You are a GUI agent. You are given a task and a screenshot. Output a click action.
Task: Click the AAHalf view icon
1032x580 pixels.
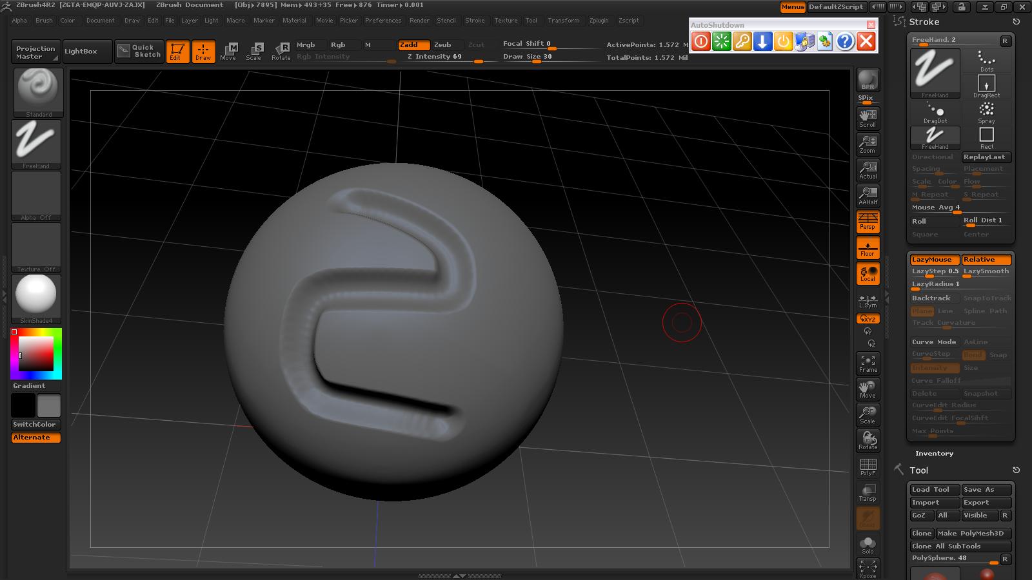[868, 195]
